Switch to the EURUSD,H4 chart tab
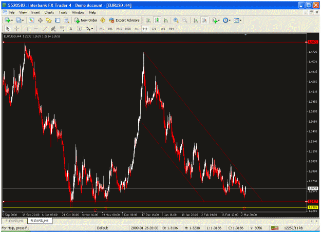This screenshot has height=232, width=321. [x=40, y=221]
